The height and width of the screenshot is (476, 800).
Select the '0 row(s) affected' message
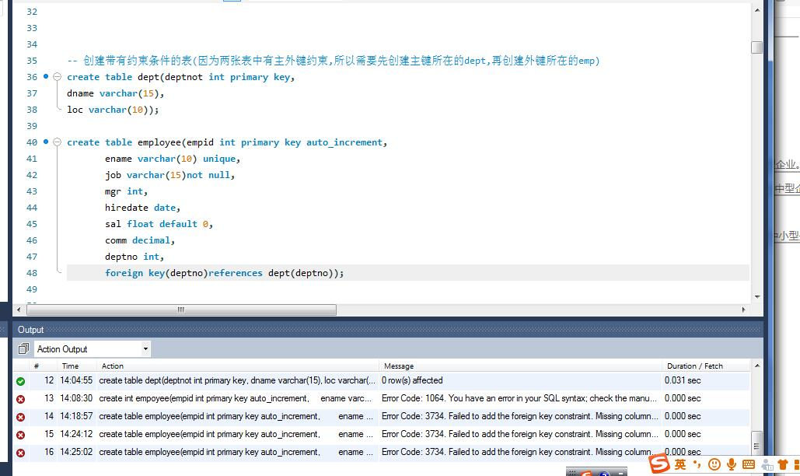(412, 380)
